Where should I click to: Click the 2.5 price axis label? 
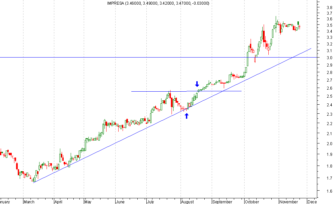coord(329,96)
